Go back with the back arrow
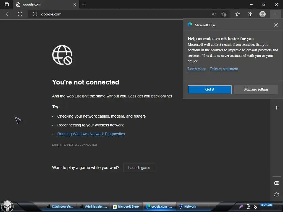The height and width of the screenshot is (212, 283). click(7, 14)
